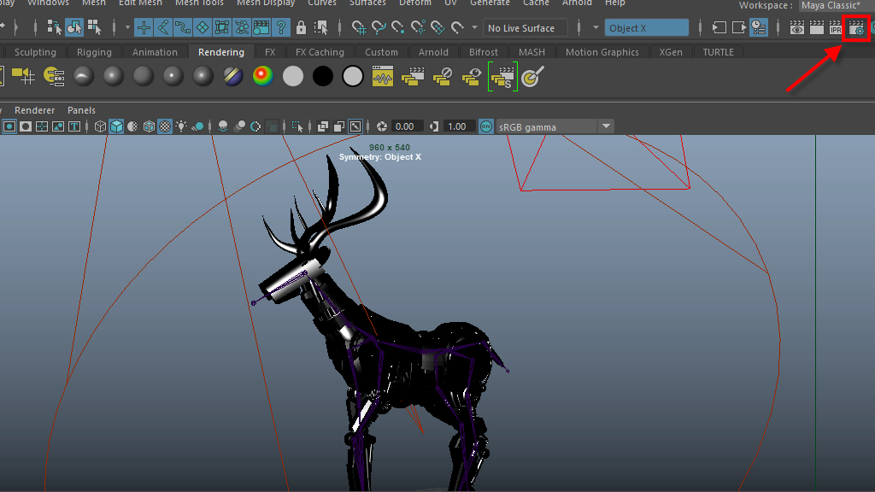Expand the selection mask dropdown arrow
The width and height of the screenshot is (875, 492).
(127, 27)
